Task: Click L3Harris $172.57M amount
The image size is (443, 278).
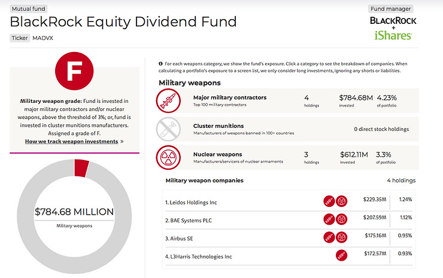Action: (x=375, y=253)
